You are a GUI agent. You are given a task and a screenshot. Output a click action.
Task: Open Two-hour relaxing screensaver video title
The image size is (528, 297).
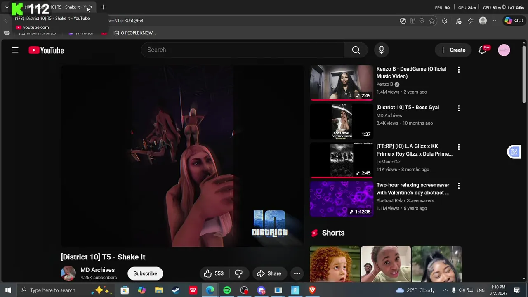pyautogui.click(x=412, y=189)
